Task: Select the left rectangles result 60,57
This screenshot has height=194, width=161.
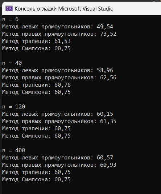Action: [105, 158]
